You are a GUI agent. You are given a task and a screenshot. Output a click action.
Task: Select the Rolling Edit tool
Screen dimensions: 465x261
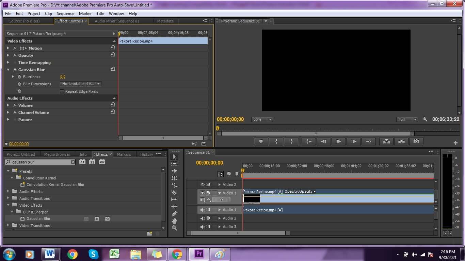(174, 178)
